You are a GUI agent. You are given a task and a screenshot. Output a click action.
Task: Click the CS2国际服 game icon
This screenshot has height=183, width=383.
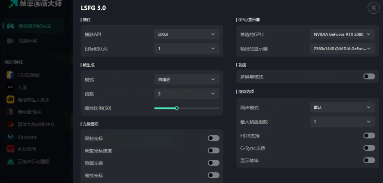coord(10,75)
